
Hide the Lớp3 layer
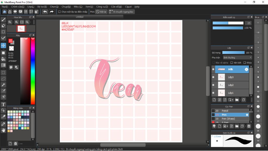(213, 77)
